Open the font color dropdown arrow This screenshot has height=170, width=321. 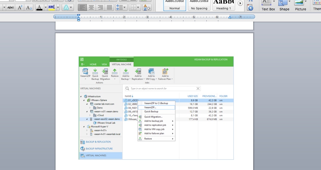[x=46, y=8]
